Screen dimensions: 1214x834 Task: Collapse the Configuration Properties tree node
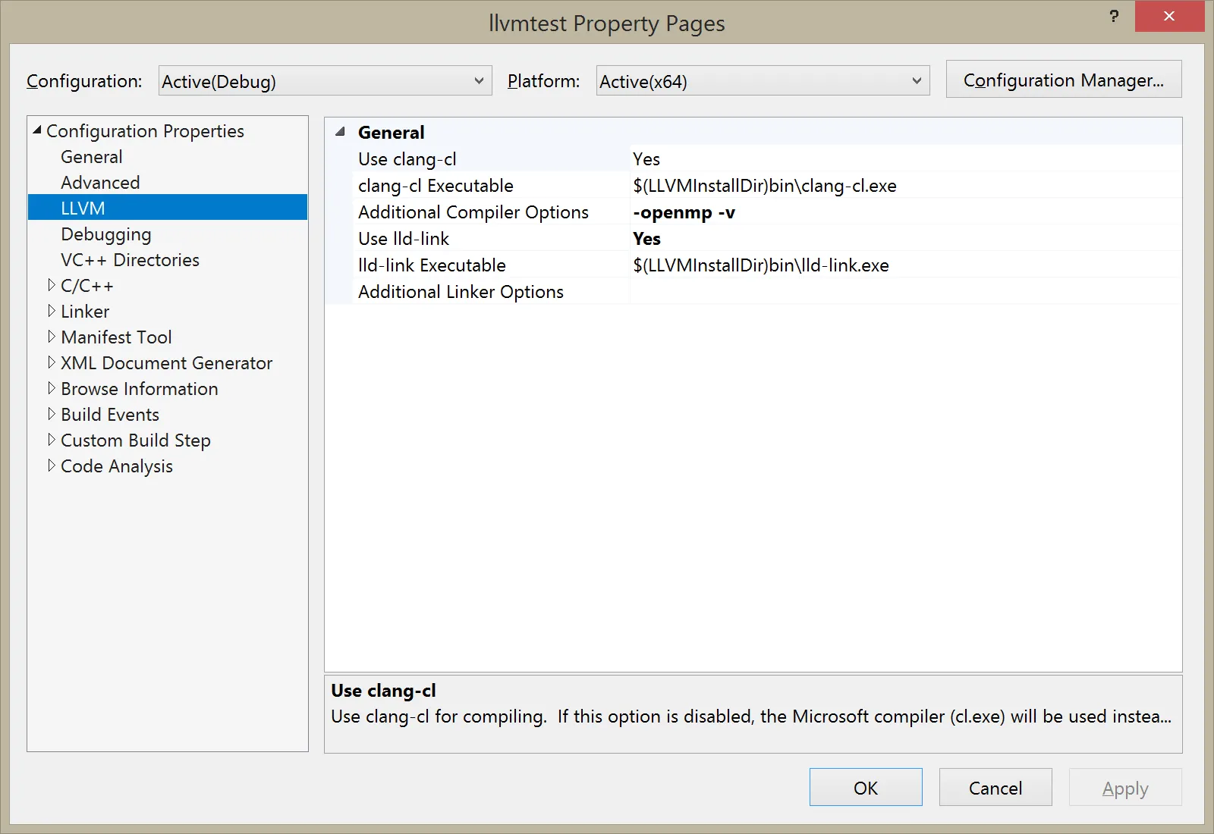click(37, 130)
